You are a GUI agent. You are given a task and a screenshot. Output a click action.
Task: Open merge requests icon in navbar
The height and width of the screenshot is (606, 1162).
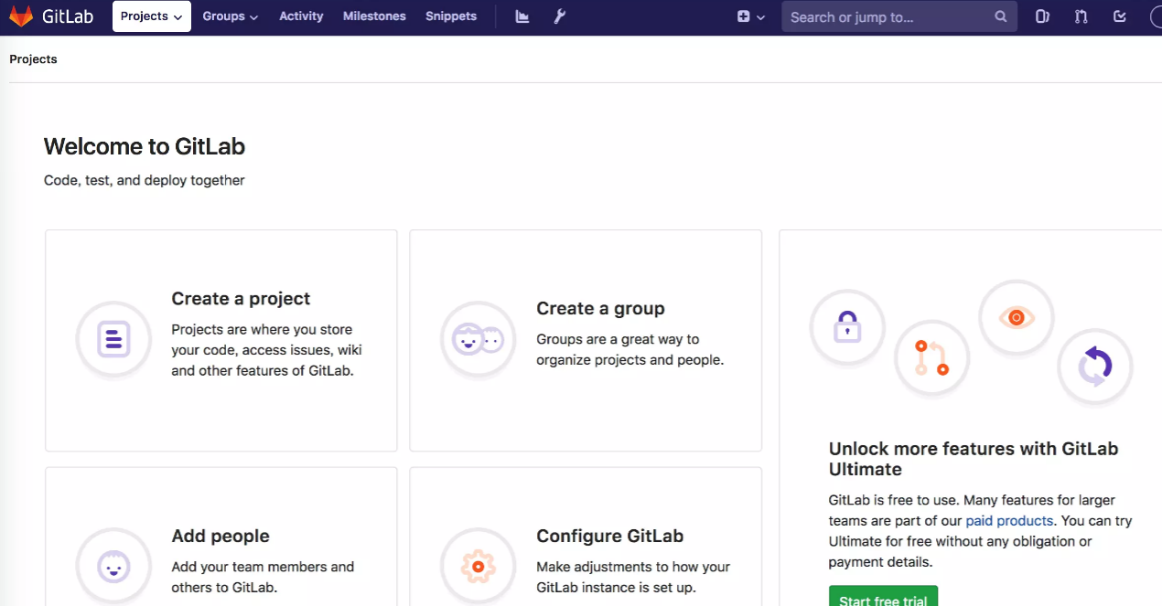[x=1081, y=16]
